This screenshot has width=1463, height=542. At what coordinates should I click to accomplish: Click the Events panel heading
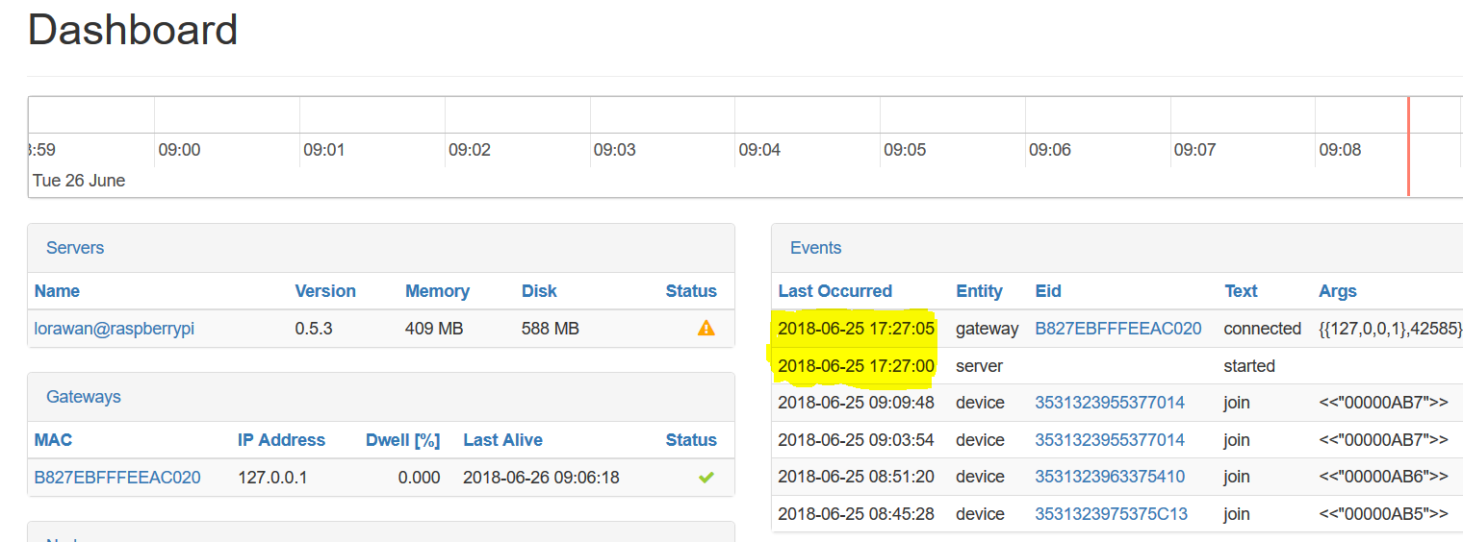(x=815, y=248)
